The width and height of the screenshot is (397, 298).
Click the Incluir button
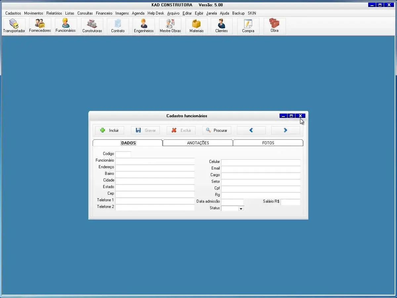[x=110, y=130]
